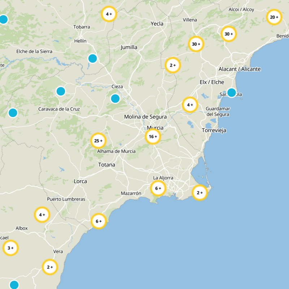Open the blue marker north of Caravaca de la Cruz

coord(61,91)
